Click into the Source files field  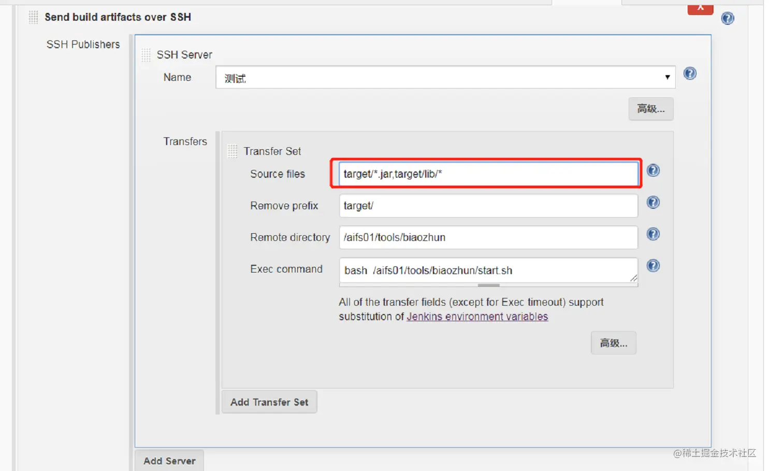point(488,174)
